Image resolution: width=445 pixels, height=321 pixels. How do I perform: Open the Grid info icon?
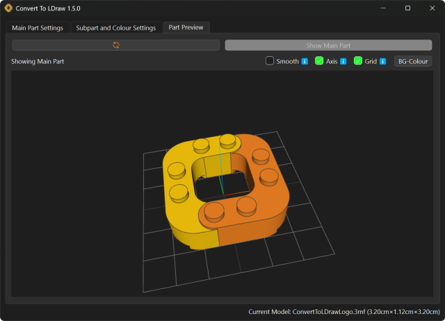382,61
